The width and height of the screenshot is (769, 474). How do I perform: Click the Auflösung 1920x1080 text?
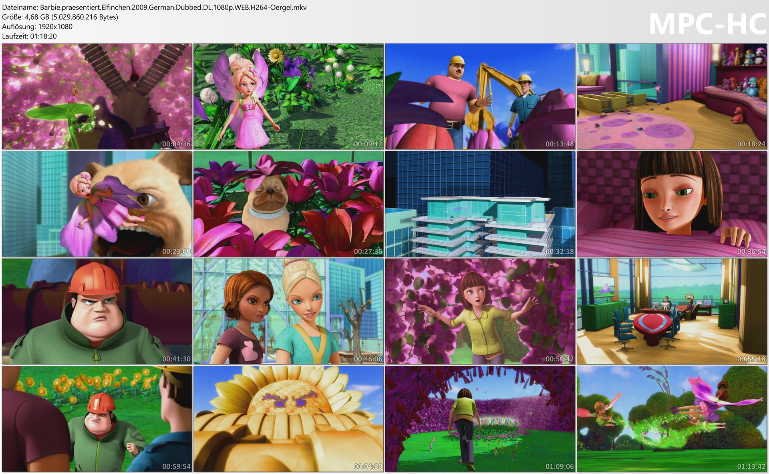(x=37, y=26)
